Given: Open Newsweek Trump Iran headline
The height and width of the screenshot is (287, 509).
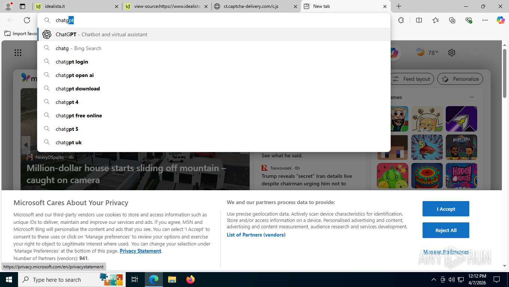Looking at the screenshot, I should coord(307,180).
